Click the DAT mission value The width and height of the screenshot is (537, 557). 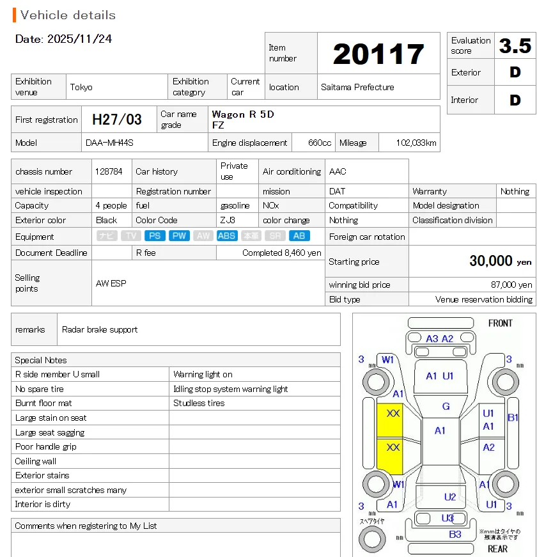click(337, 191)
